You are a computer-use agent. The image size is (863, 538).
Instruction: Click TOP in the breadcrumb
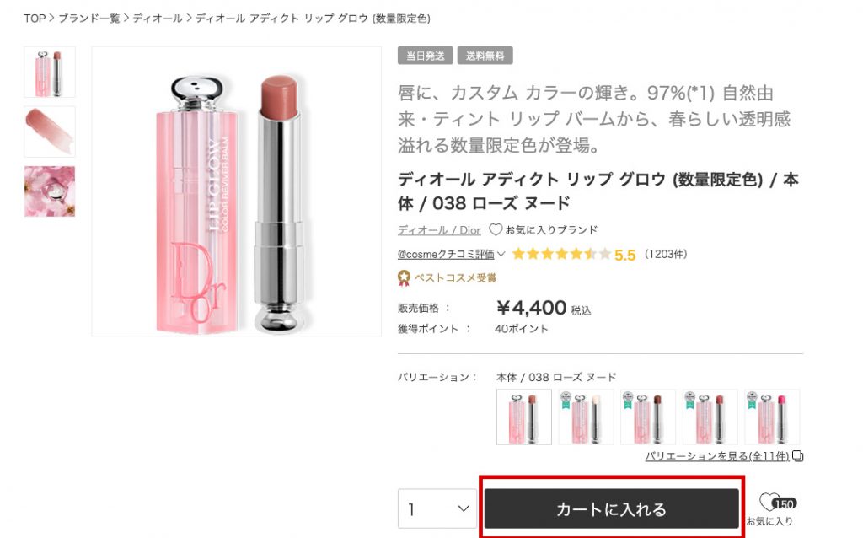coord(34,18)
